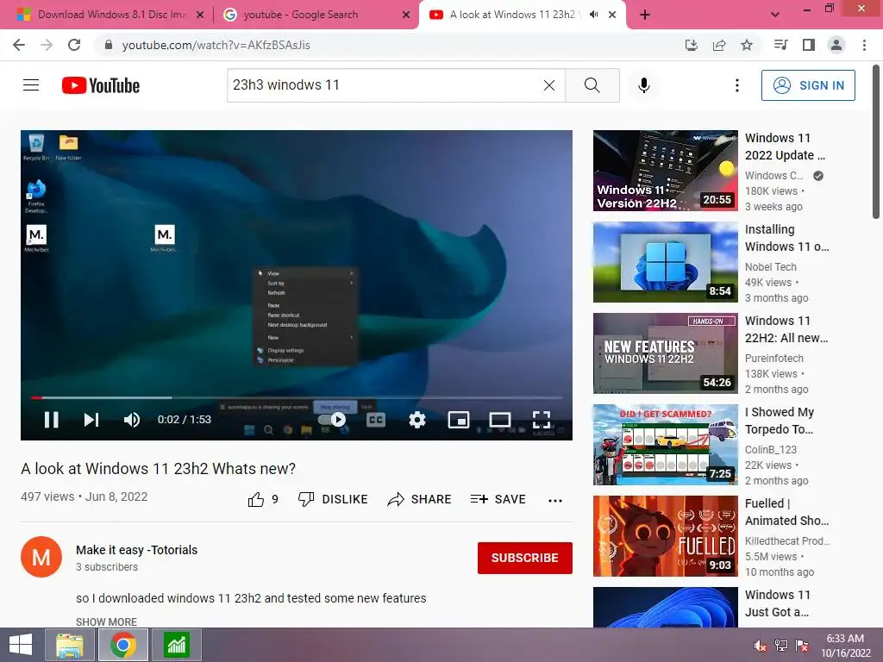Mute the tab via speaker icon
Screen dimensions: 883x662
pos(593,15)
